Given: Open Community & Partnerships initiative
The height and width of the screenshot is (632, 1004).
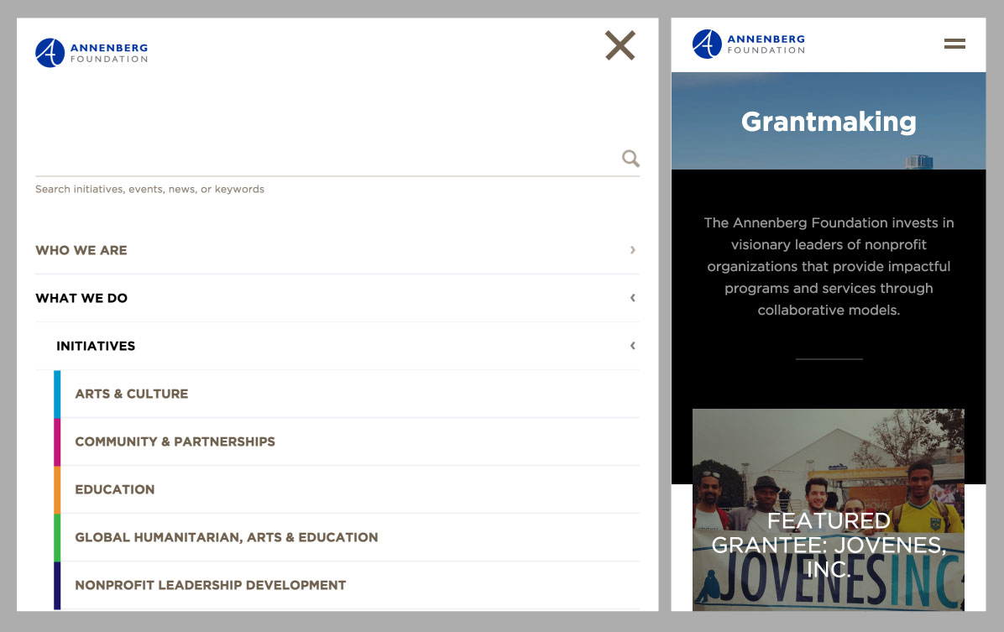Looking at the screenshot, I should tap(175, 441).
